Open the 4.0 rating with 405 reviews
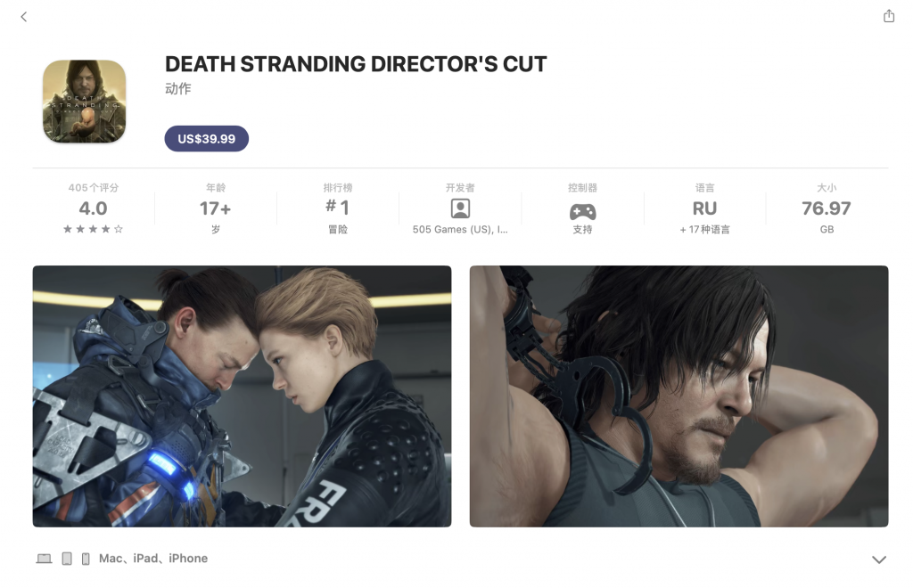 93,208
